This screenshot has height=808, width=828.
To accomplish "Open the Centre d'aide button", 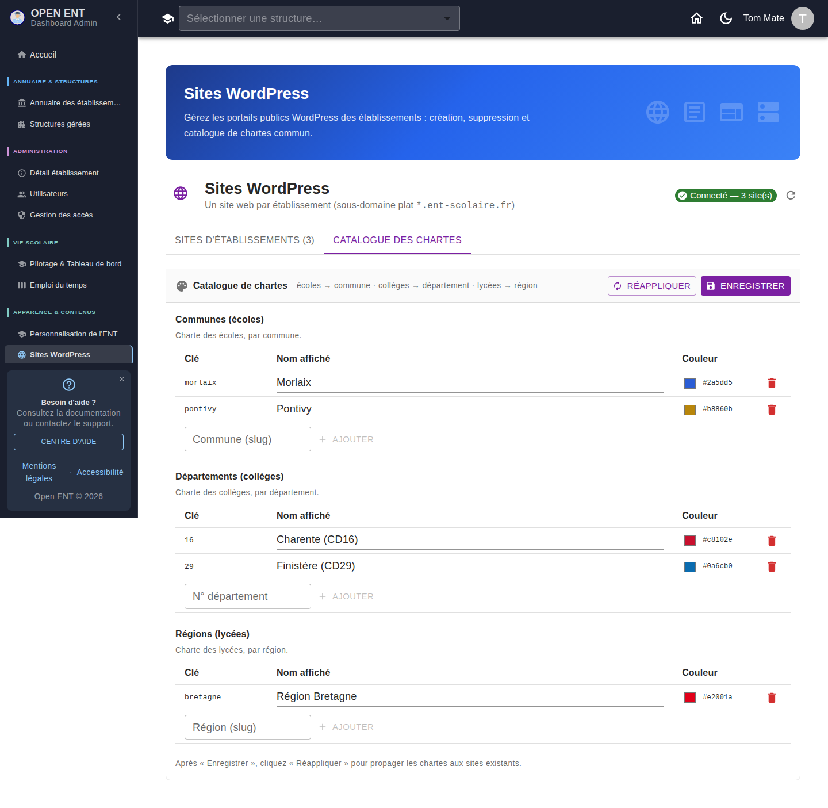I will [x=68, y=442].
